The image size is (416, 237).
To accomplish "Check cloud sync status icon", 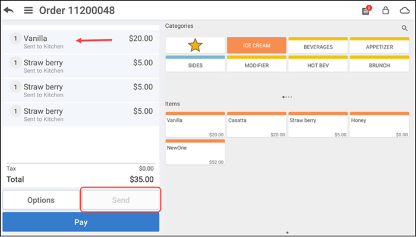I will (x=405, y=11).
